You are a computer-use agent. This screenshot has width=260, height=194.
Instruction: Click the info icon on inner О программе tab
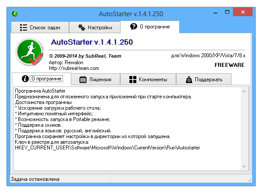click(25, 78)
